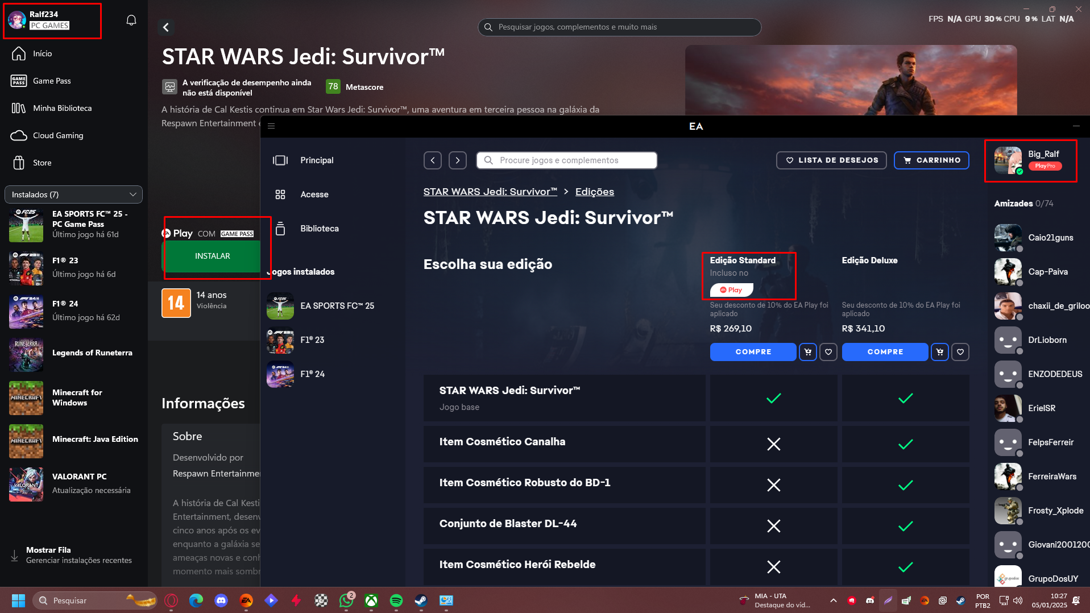The image size is (1090, 613).
Task: Open Store in Xbox sidebar
Action: coord(74,163)
